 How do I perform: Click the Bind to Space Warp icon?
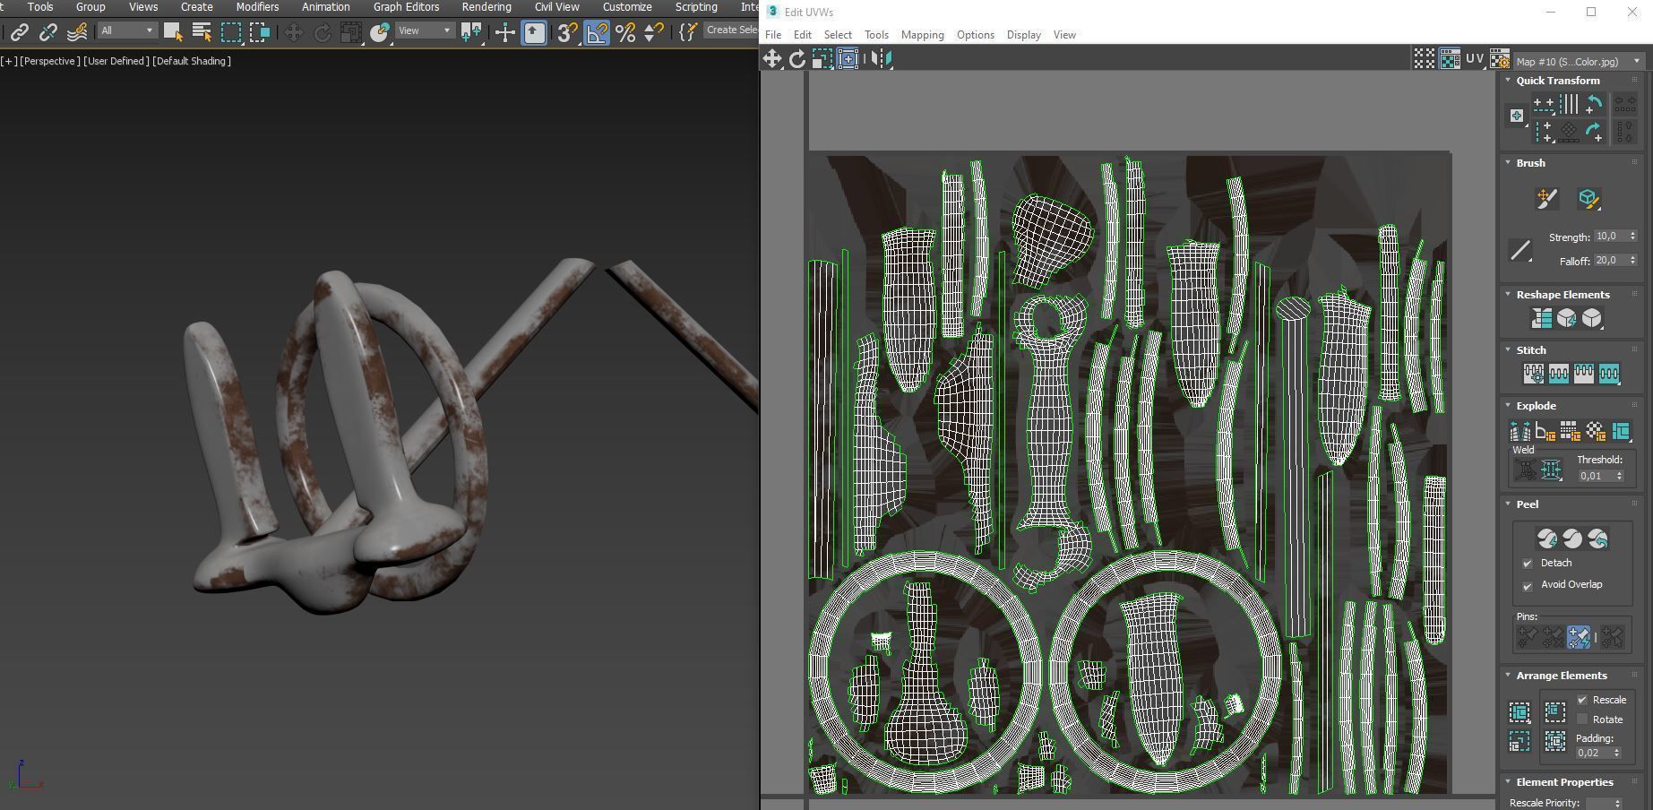pos(77,33)
